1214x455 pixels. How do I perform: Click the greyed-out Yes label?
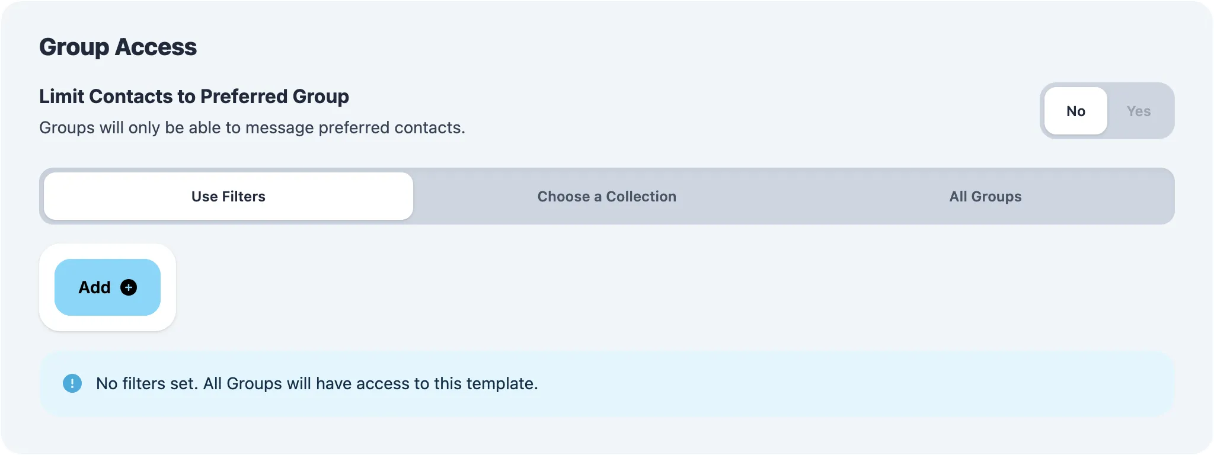1138,111
